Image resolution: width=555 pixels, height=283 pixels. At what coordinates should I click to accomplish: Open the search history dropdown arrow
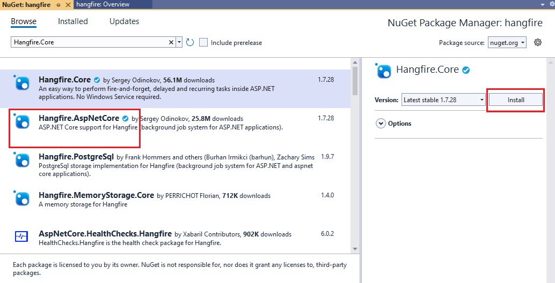[x=179, y=42]
